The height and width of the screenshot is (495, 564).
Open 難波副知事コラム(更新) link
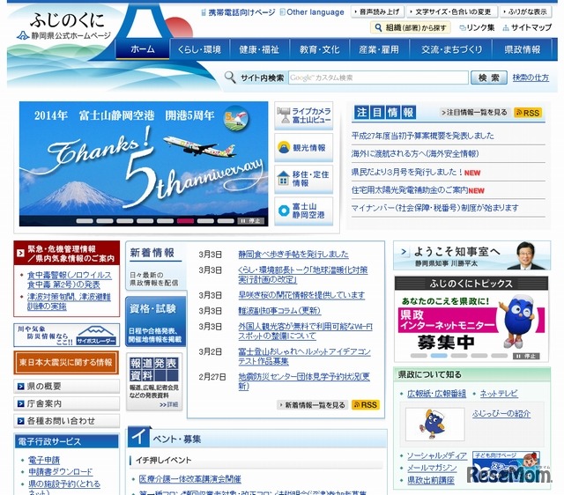pyautogui.click(x=279, y=311)
